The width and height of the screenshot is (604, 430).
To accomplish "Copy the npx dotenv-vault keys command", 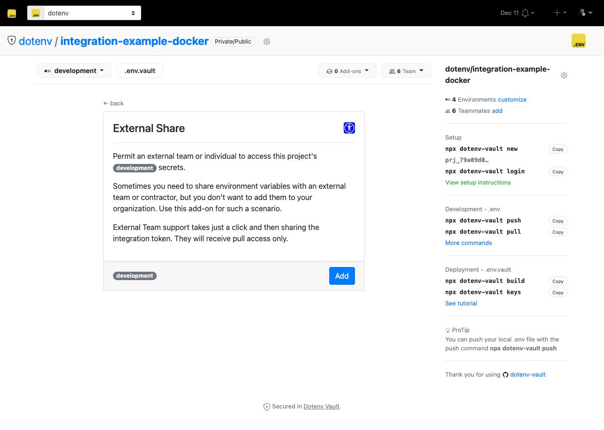I will tap(558, 292).
